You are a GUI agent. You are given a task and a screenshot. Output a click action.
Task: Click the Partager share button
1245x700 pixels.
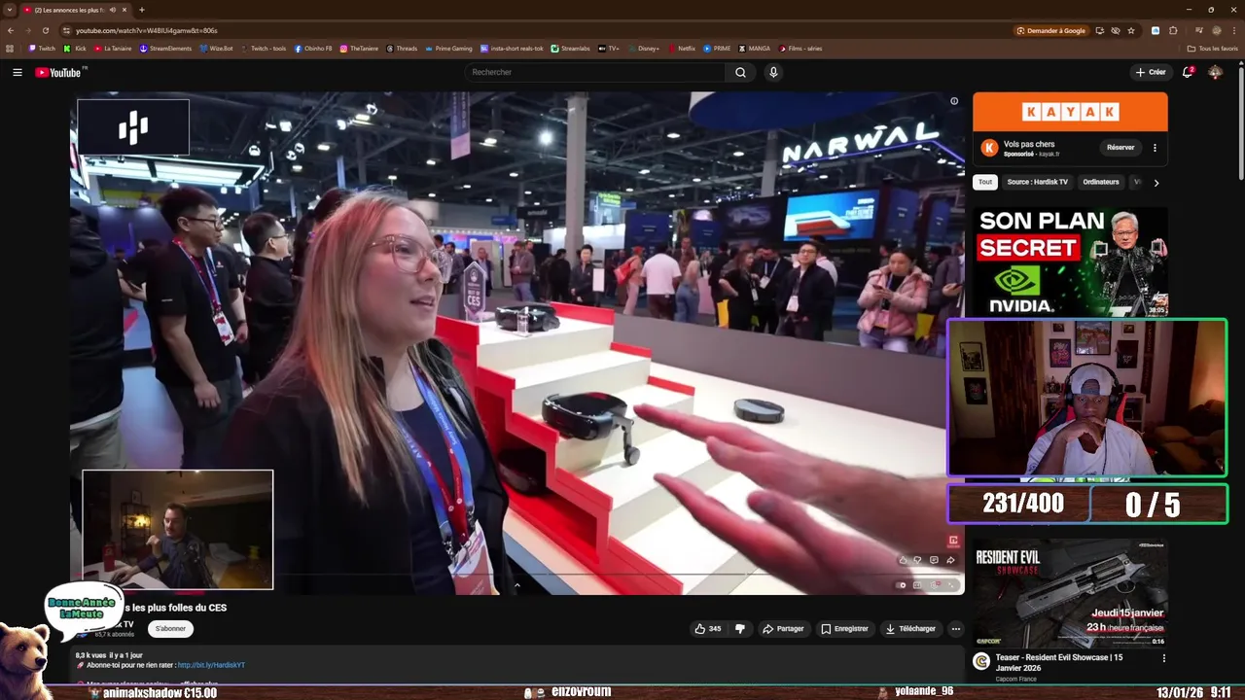(x=783, y=629)
